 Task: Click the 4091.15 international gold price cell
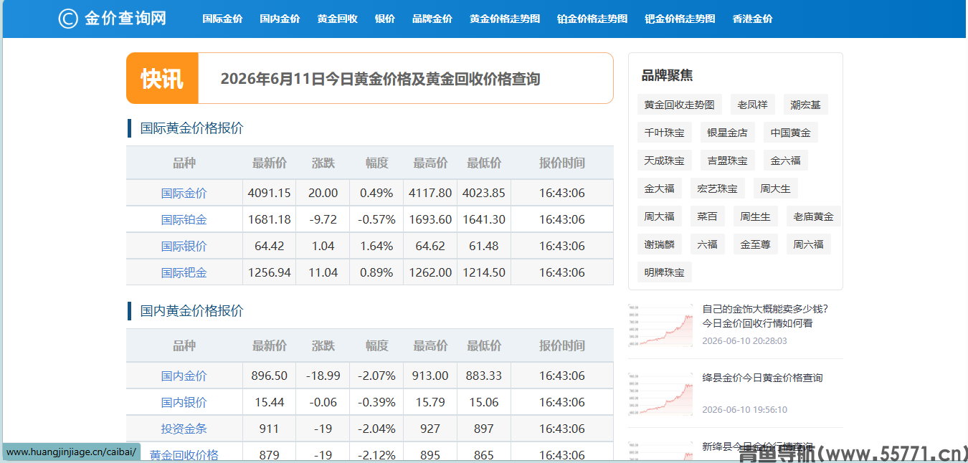tap(270, 193)
